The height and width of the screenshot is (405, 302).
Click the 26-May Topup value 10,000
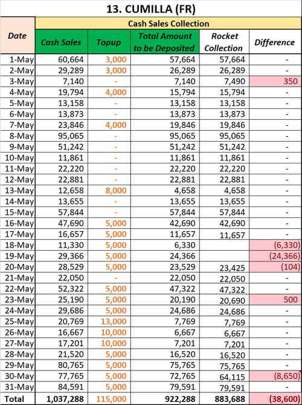114,332
